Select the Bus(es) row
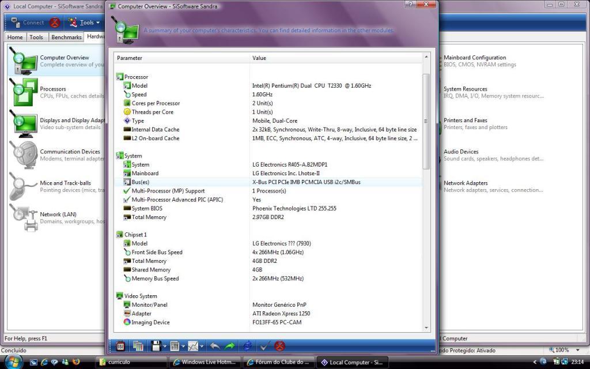 point(268,182)
